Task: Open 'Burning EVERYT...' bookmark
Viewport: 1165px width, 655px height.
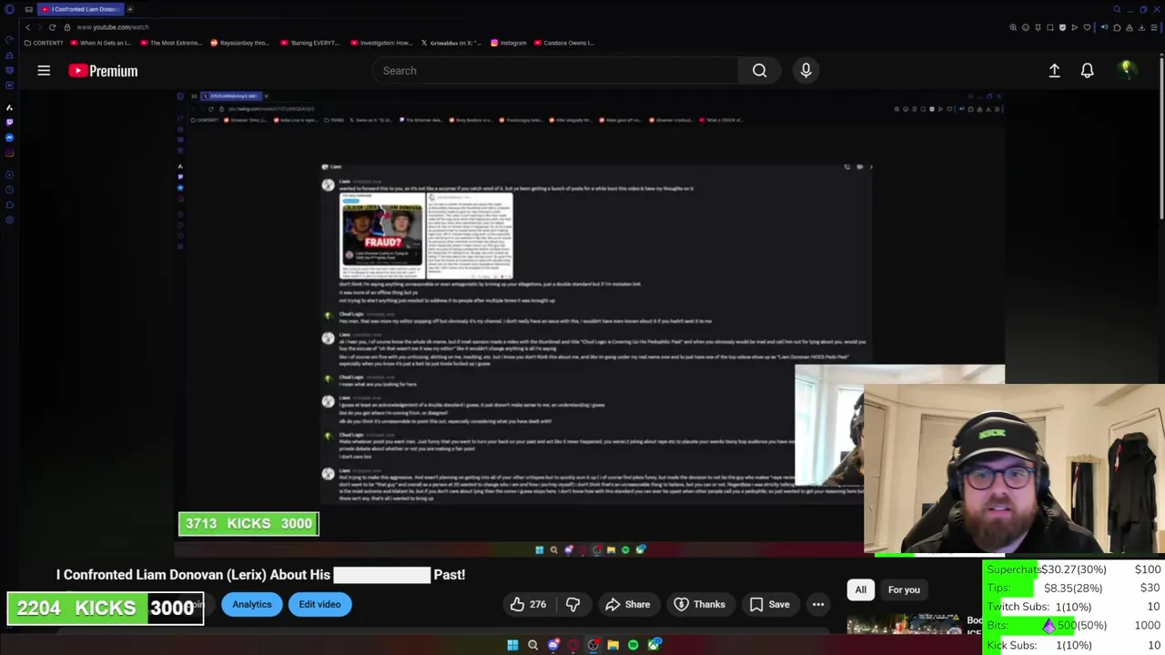Action: pyautogui.click(x=309, y=43)
